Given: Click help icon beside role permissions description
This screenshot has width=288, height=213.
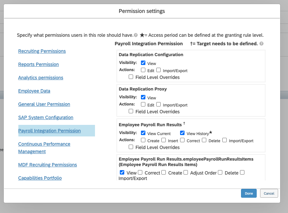Looking at the screenshot, I should coord(136,35).
